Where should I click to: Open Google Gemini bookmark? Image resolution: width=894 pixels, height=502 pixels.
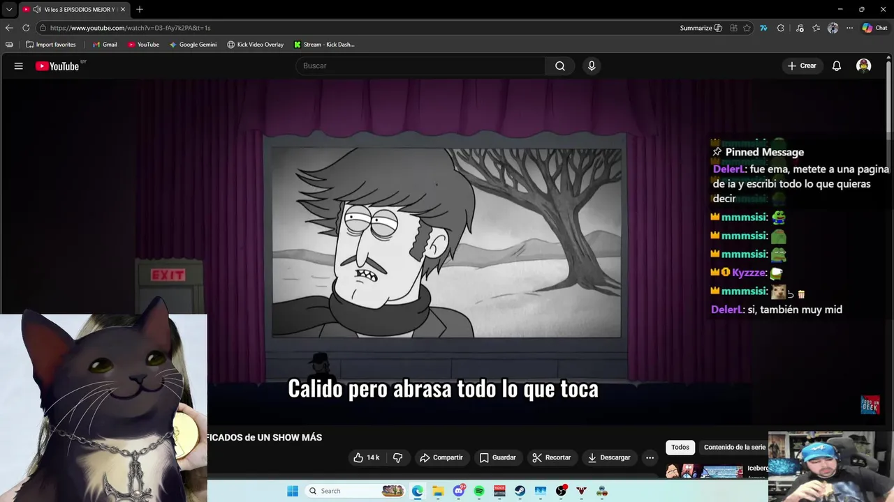(x=193, y=45)
